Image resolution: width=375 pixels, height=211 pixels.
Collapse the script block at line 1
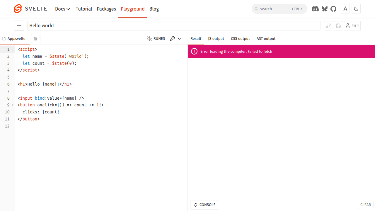(13, 50)
